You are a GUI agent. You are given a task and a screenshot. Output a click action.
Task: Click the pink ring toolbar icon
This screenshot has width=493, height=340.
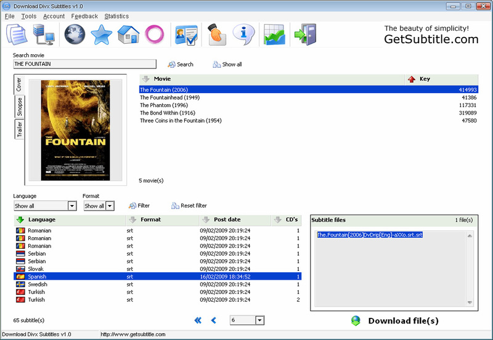coord(155,34)
